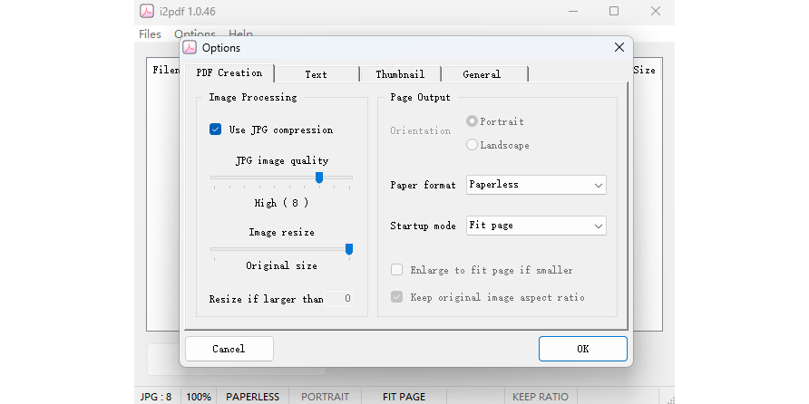Click the i2pdf app icon in the main title bar
809x404 pixels.
(147, 11)
